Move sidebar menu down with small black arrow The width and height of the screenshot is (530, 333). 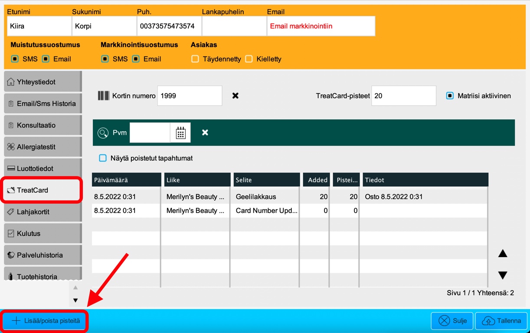[x=75, y=300]
